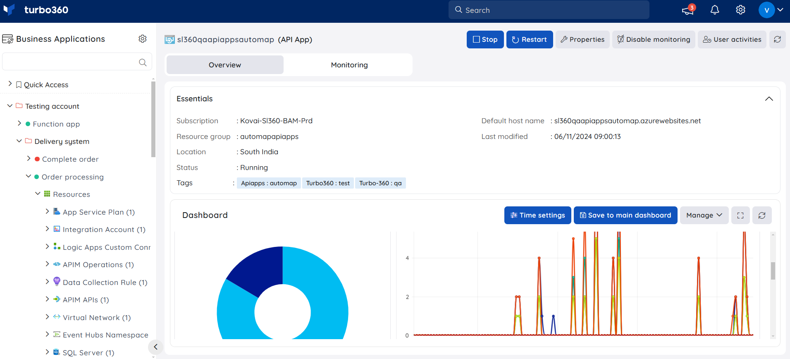The width and height of the screenshot is (790, 359).
Task: Click the Data Collection Rule icon
Action: pyautogui.click(x=57, y=282)
